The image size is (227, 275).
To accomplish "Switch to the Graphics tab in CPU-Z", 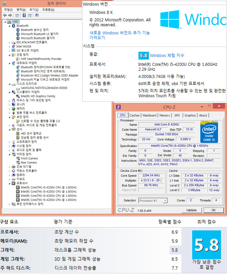I will 190,115.
